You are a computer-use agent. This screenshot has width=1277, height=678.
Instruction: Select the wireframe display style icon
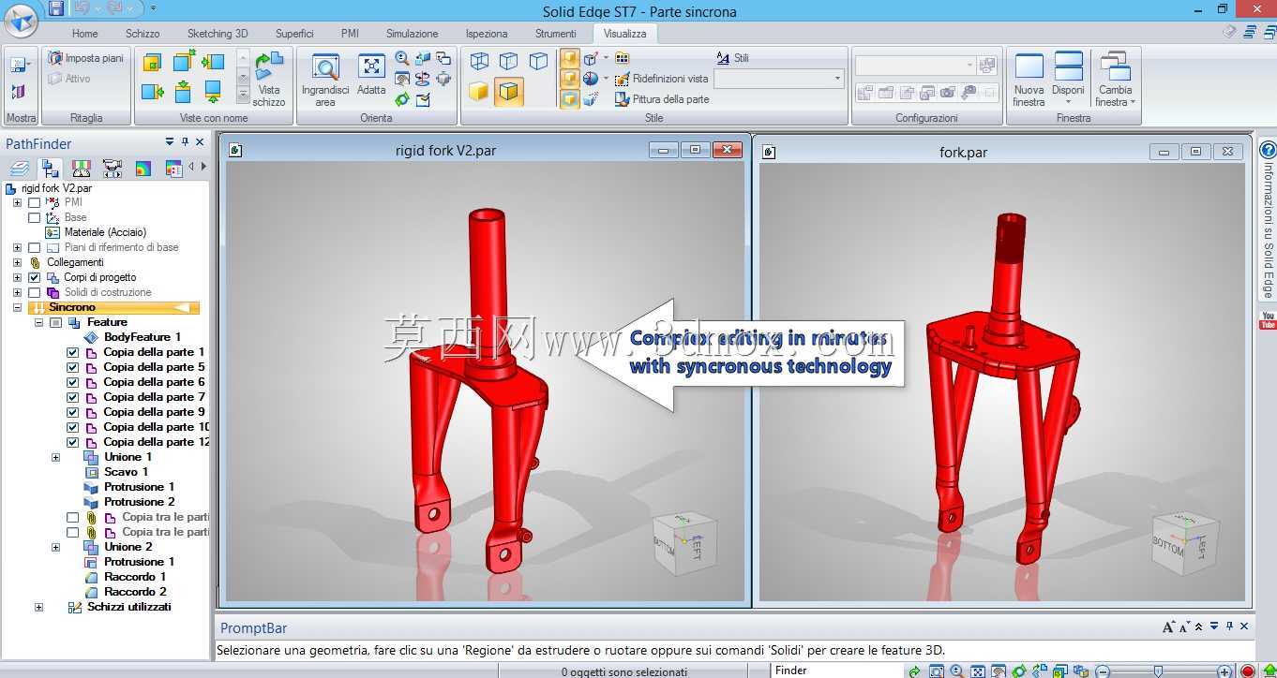[x=479, y=62]
